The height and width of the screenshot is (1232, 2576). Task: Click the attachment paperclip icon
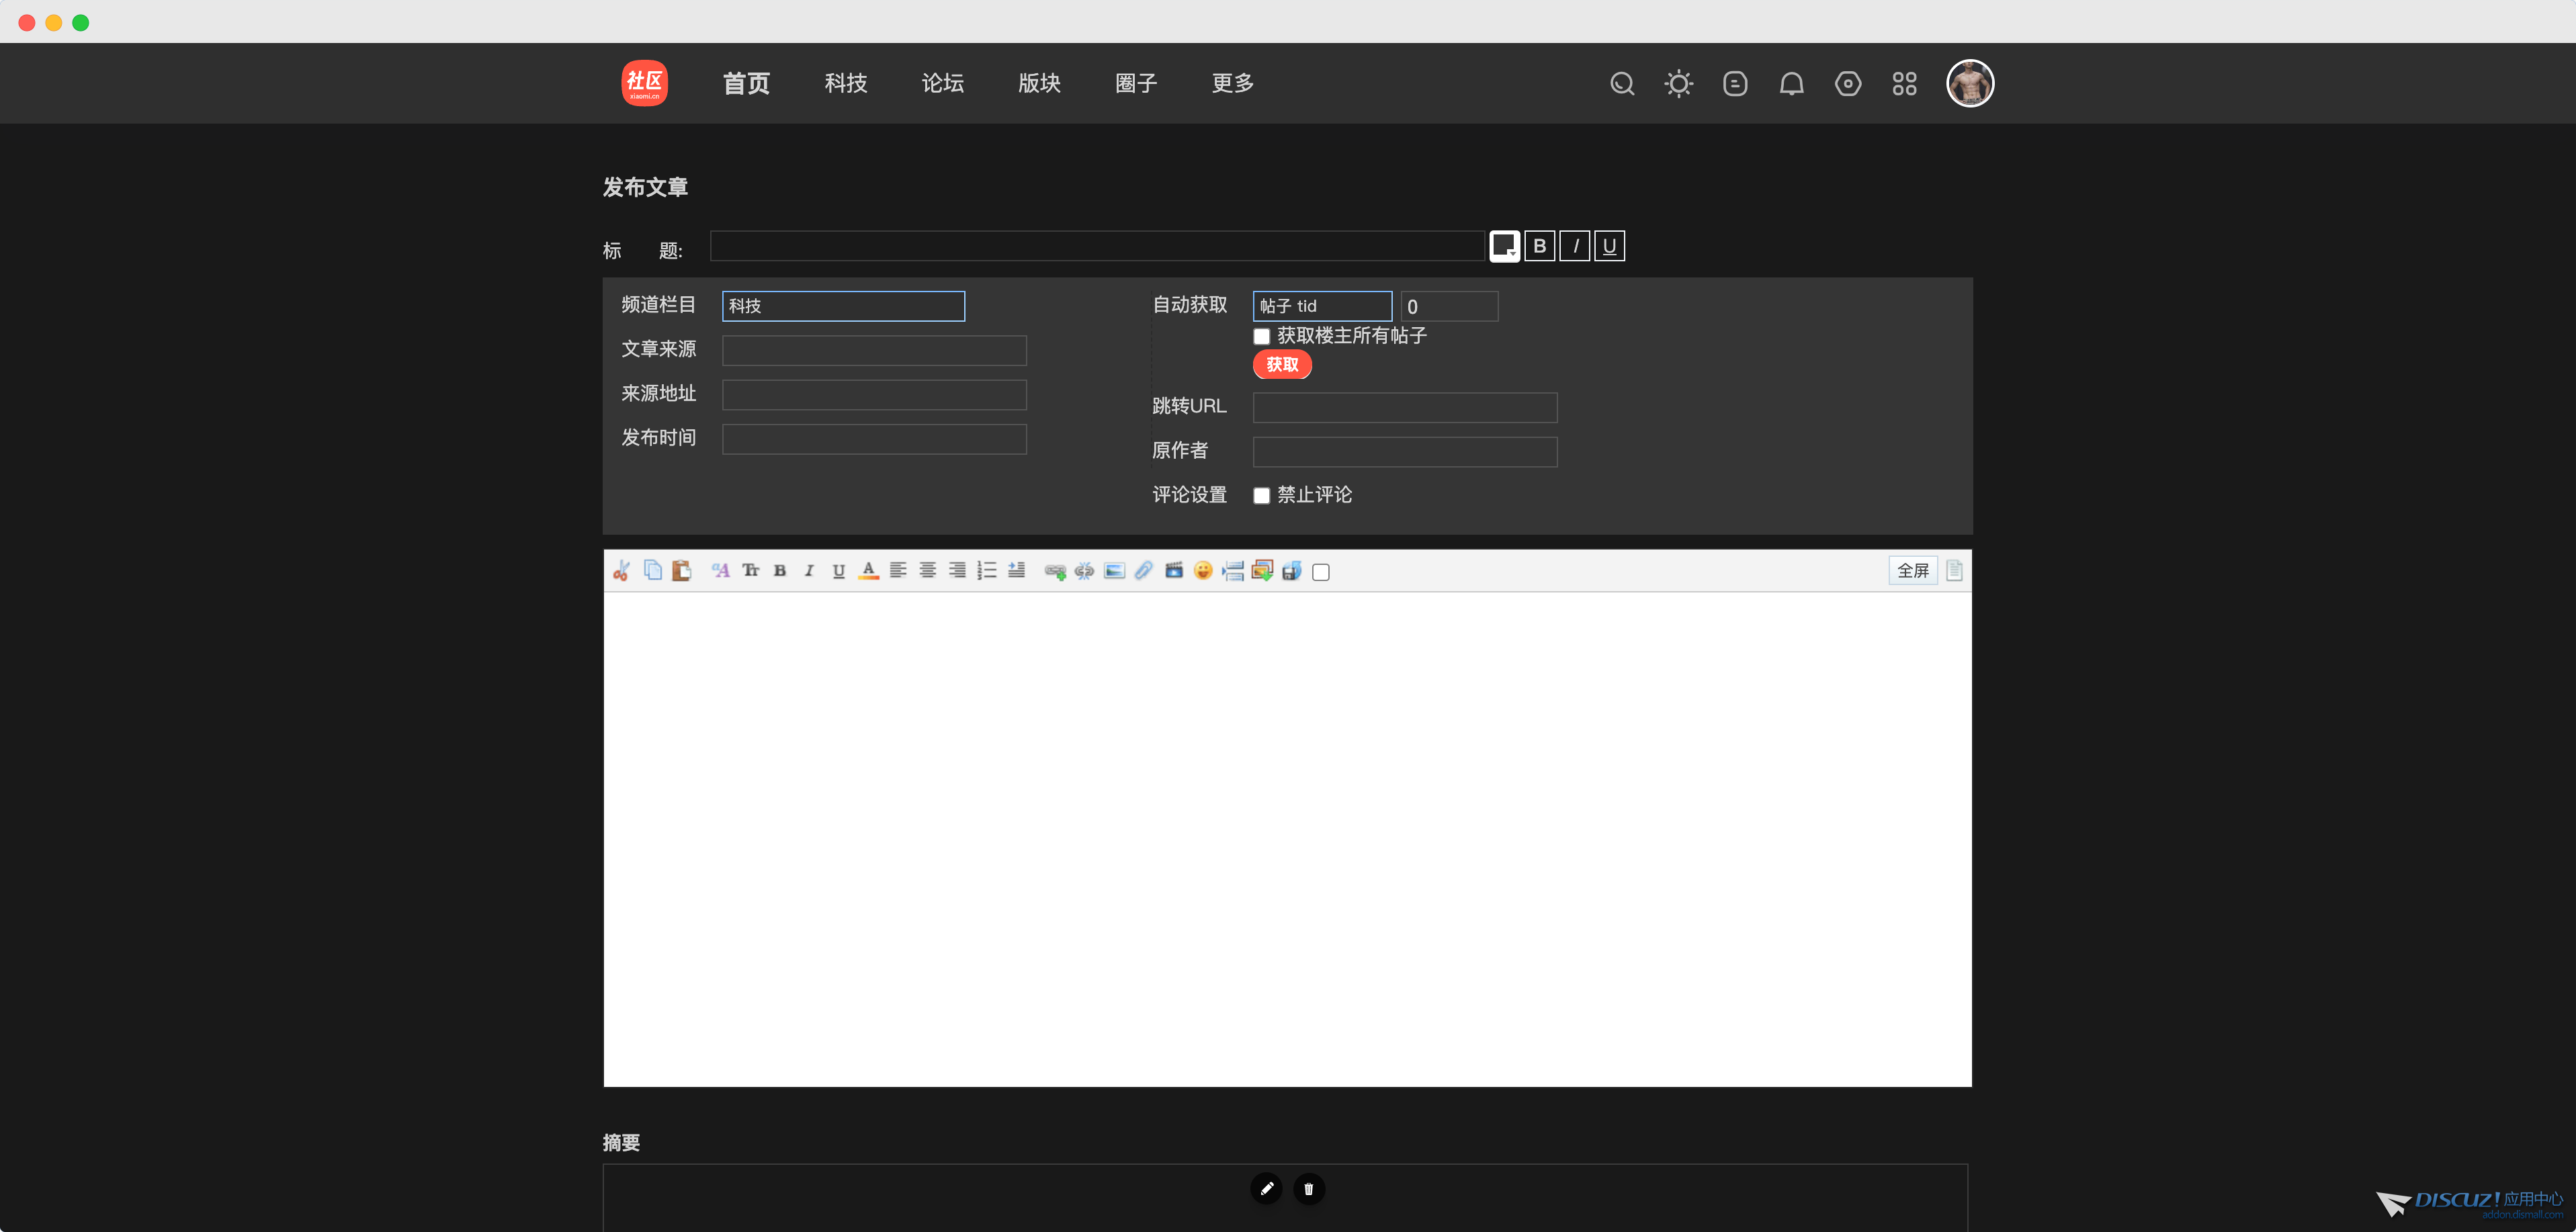point(1144,571)
